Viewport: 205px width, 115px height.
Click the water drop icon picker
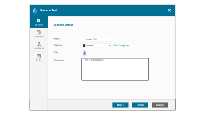pyautogui.click(x=85, y=53)
